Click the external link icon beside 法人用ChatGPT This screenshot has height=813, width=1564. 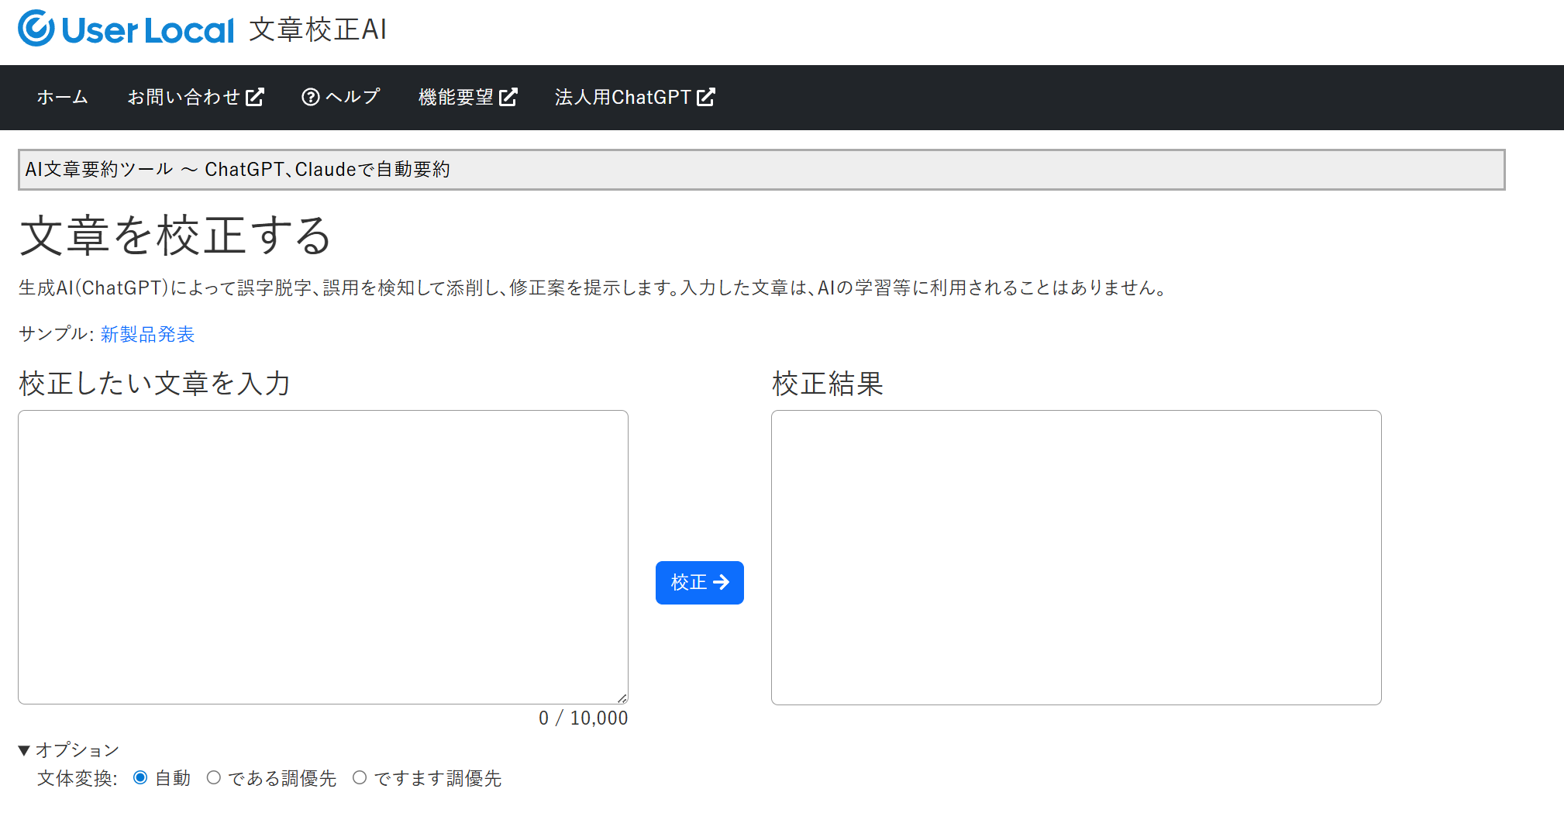pos(705,96)
